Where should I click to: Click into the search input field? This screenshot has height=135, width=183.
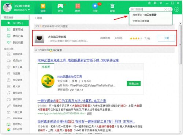point(147,9)
